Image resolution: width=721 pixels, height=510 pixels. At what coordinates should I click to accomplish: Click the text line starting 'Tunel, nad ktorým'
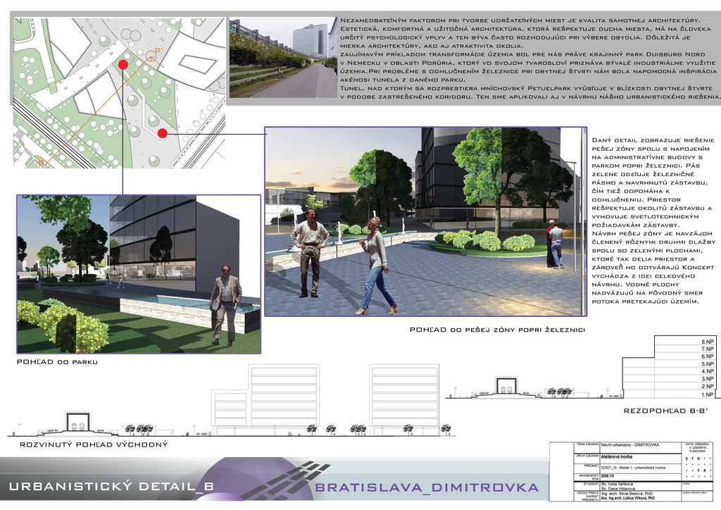tap(525, 88)
